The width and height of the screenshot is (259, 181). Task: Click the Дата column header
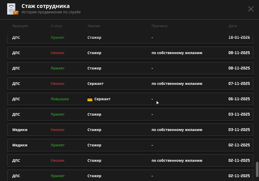[233, 26]
